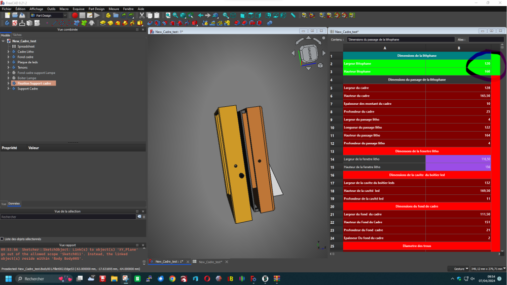Click the green back navigation arrow
Screen dimensions: 507x285
(x=201, y=16)
